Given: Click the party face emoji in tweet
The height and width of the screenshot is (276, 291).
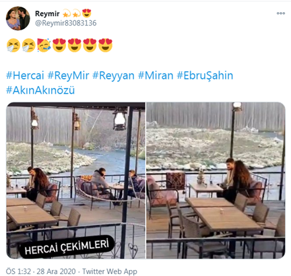Looking at the screenshot, I should pyautogui.click(x=44, y=45).
